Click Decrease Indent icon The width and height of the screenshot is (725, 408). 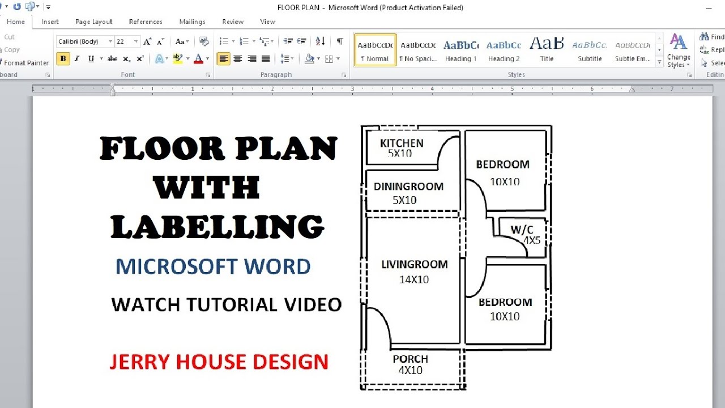coord(288,41)
